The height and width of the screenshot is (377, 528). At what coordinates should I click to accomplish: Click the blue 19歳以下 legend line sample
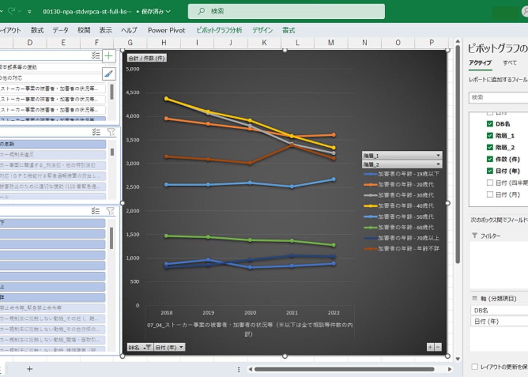[x=370, y=174]
